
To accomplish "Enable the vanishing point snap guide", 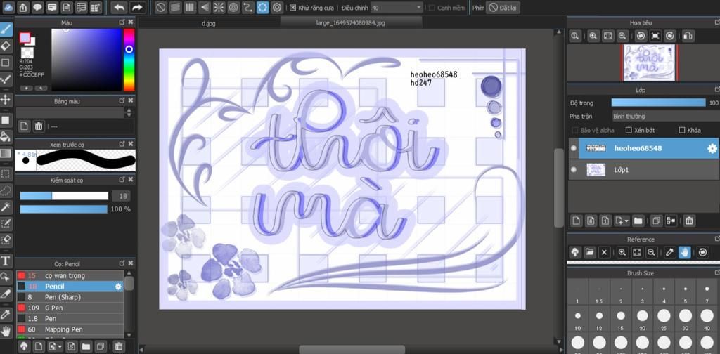I will point(205,7).
